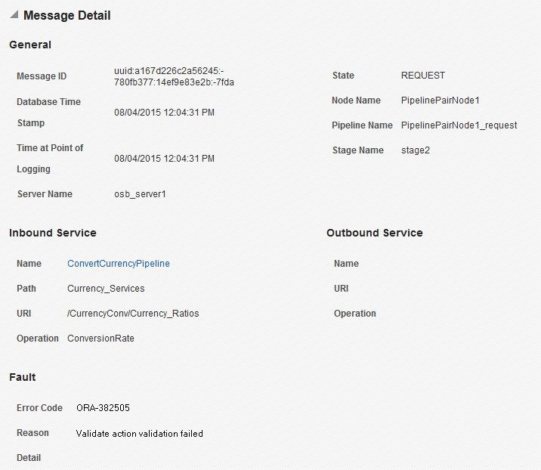Click the REQUEST state value
Image resolution: width=541 pixels, height=470 pixels.
[x=422, y=76]
